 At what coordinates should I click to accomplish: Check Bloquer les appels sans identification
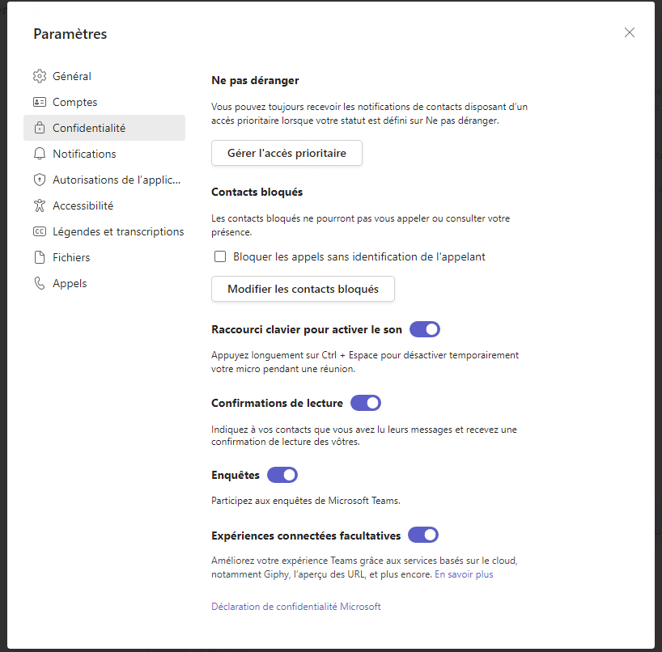coord(220,256)
